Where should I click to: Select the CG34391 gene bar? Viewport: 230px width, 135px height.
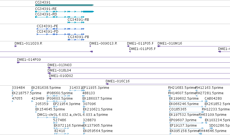click(64, 5)
